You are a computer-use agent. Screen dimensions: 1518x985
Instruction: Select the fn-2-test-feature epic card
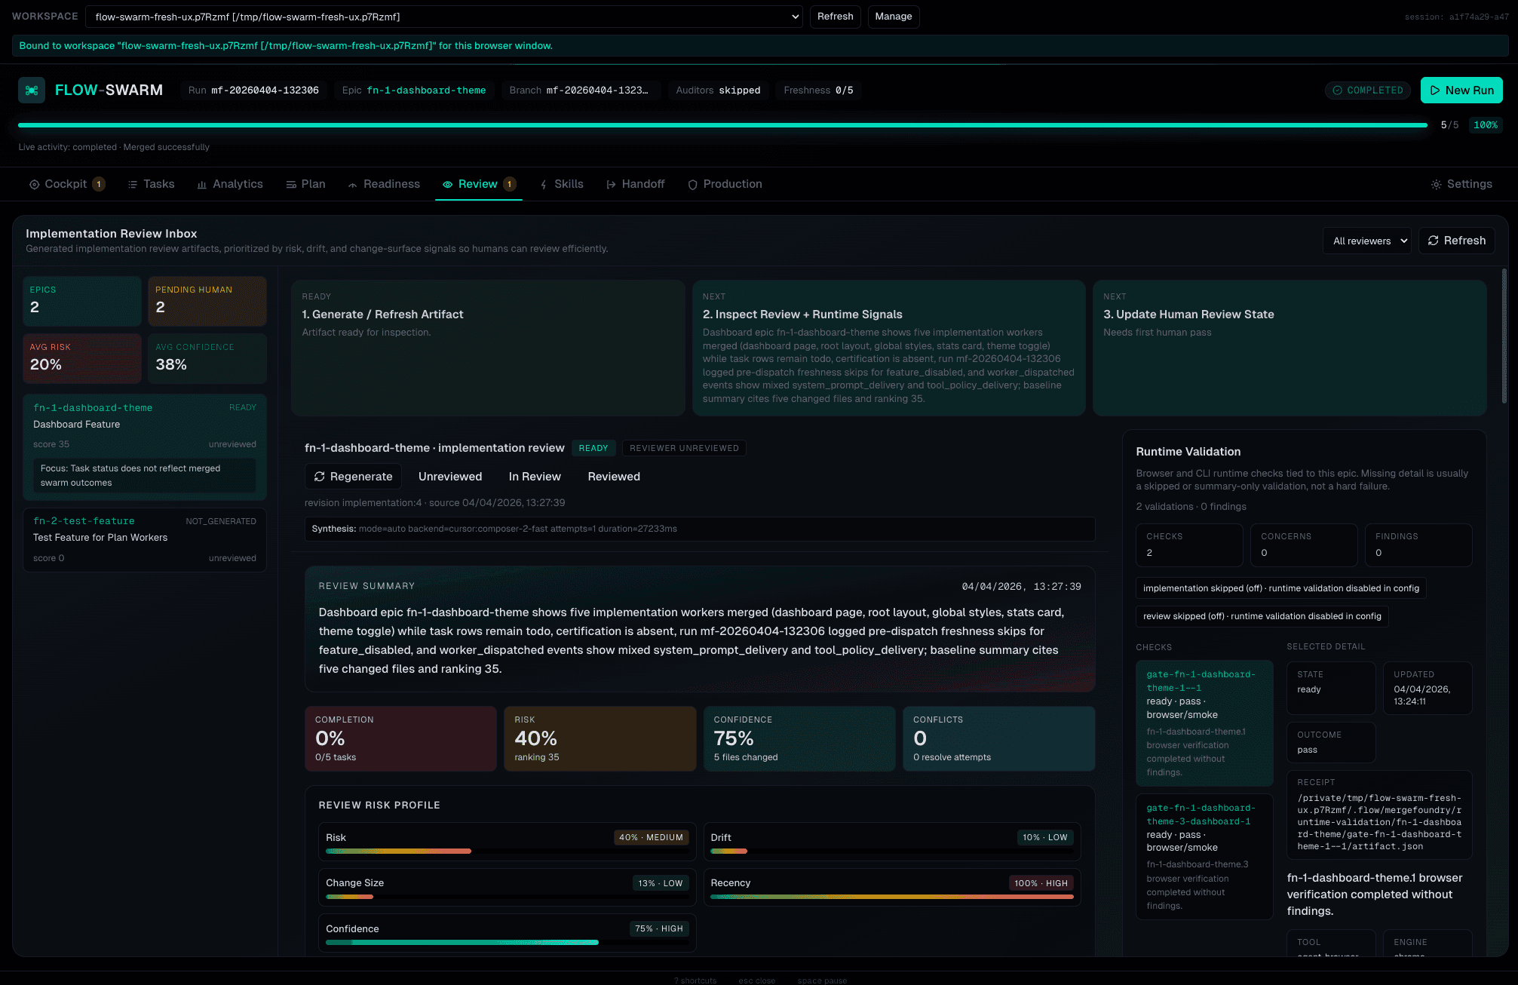[x=144, y=539]
